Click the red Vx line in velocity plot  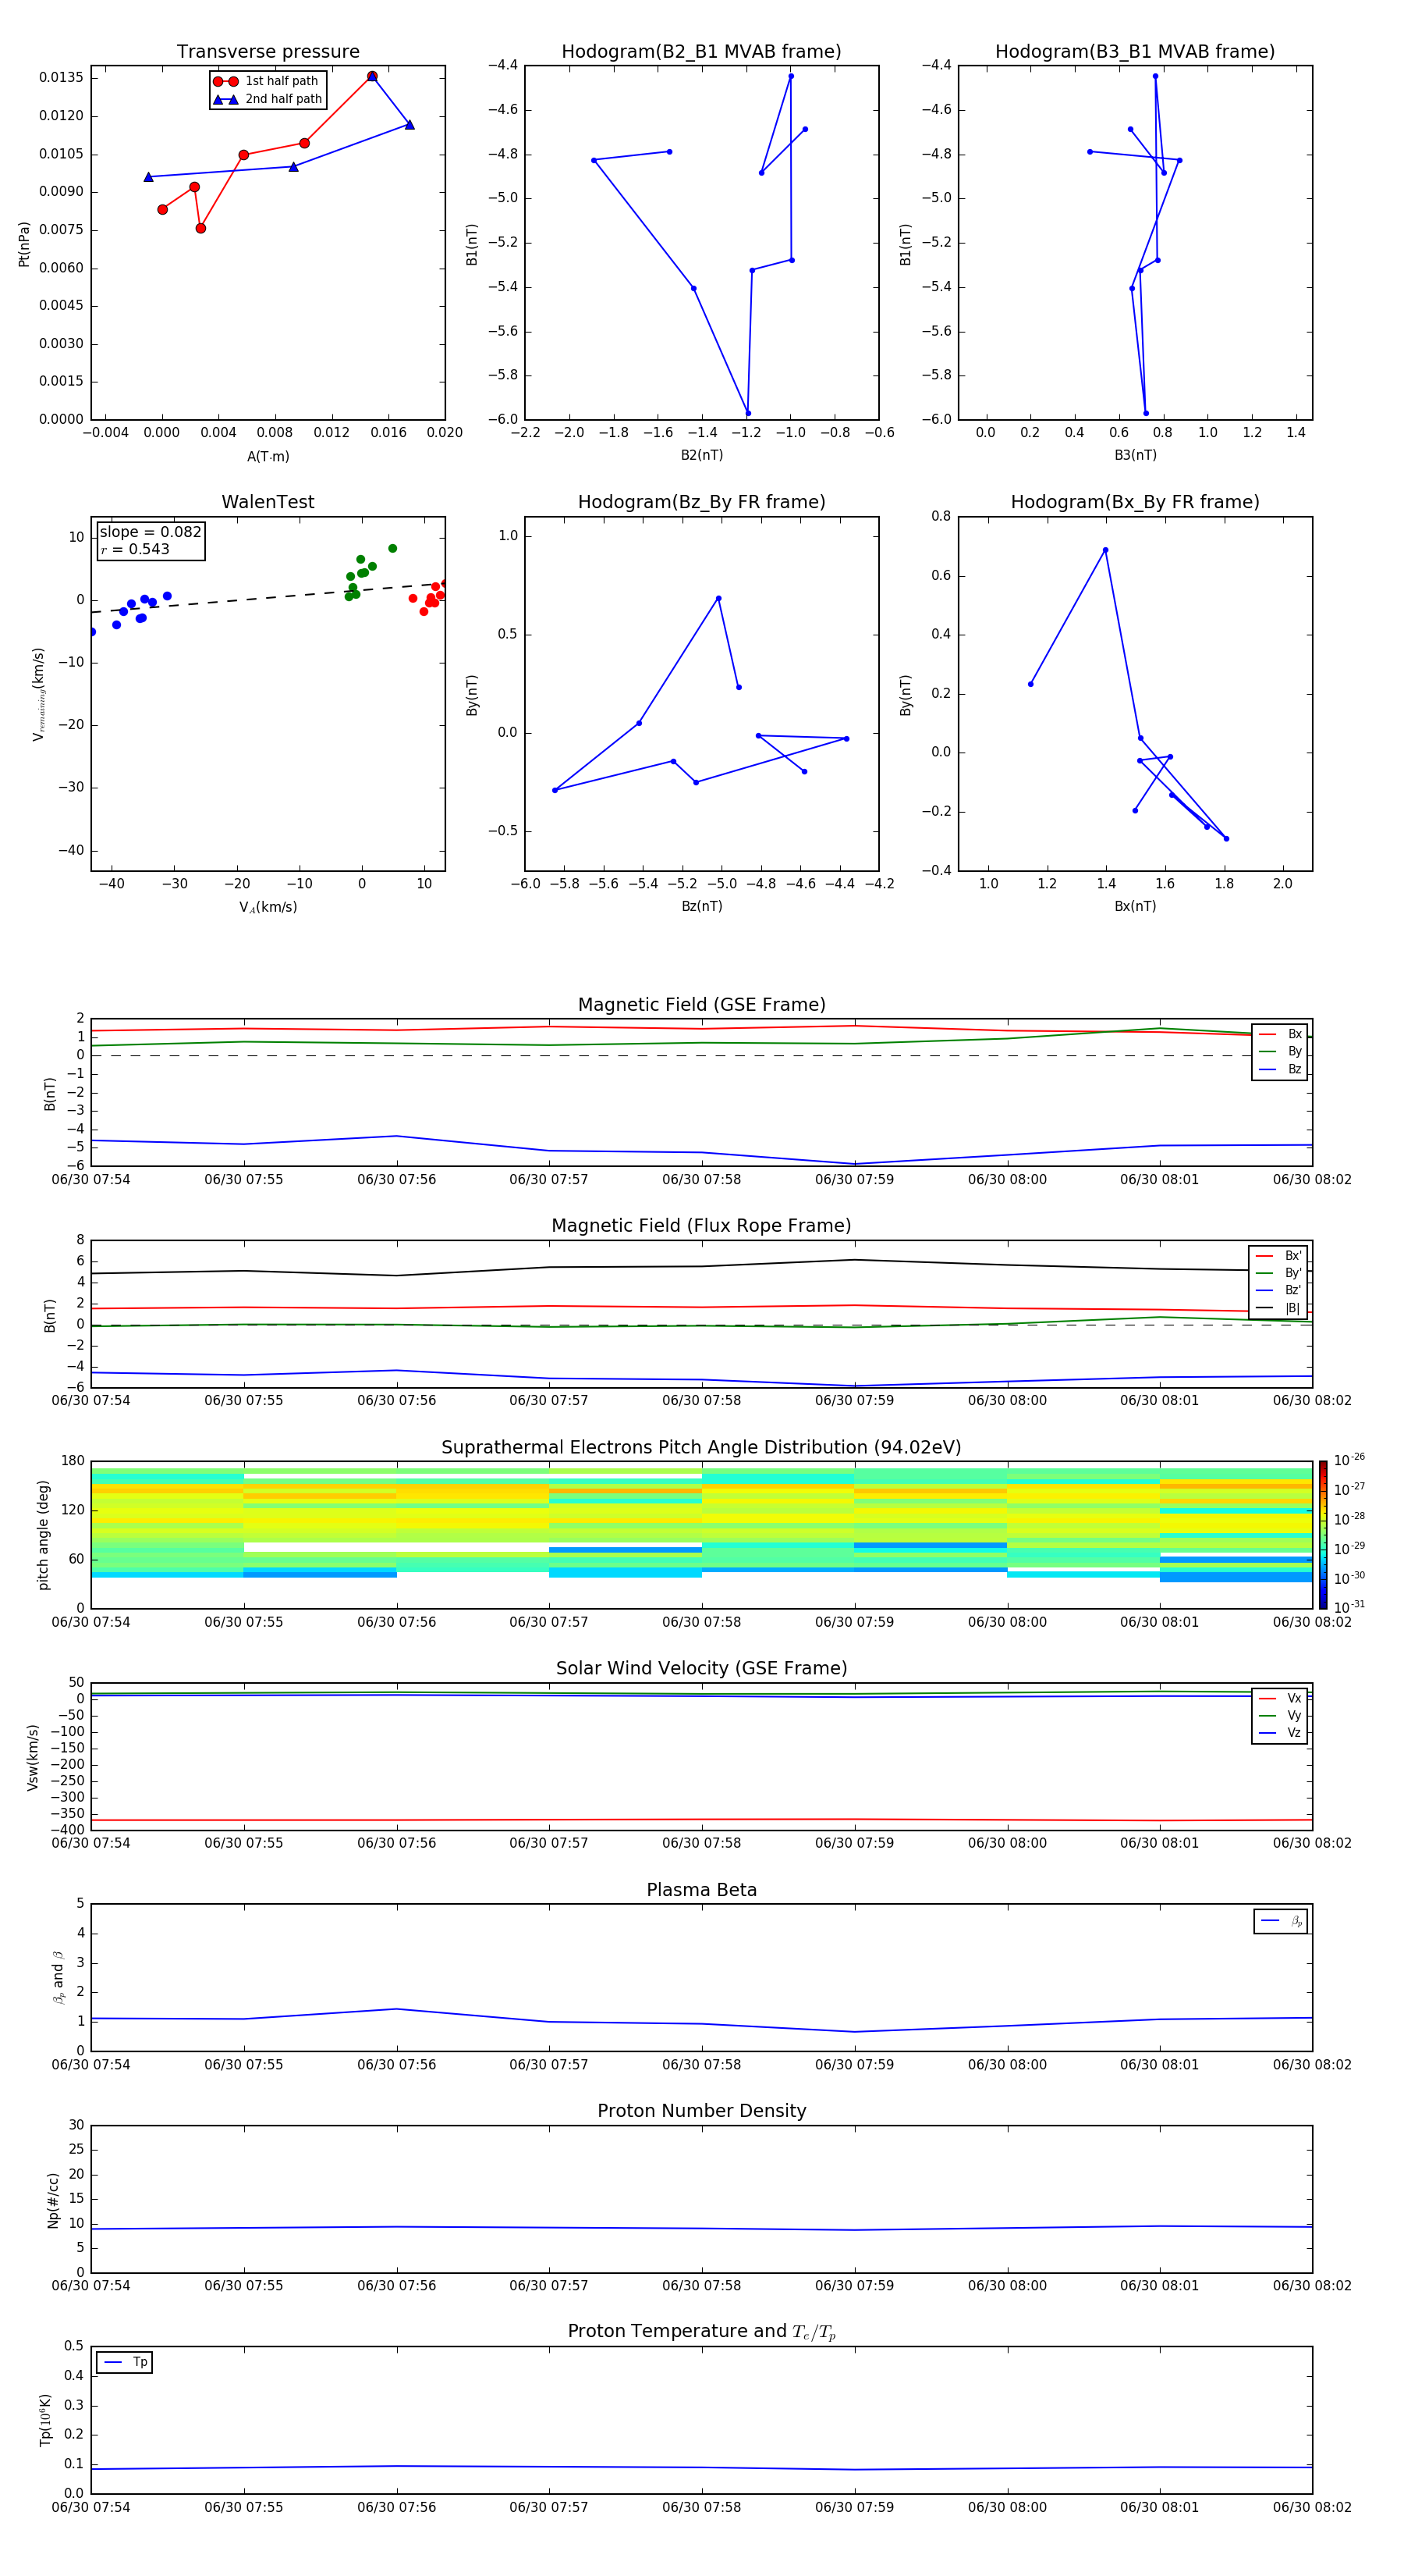click(701, 1820)
